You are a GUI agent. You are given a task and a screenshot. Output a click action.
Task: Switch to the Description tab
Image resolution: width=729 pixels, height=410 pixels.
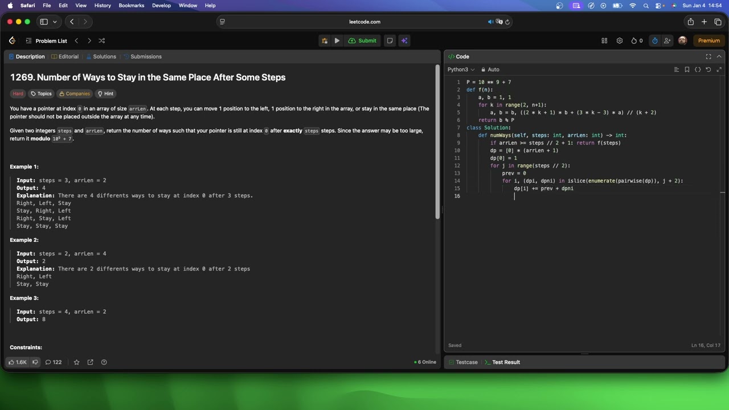click(27, 56)
